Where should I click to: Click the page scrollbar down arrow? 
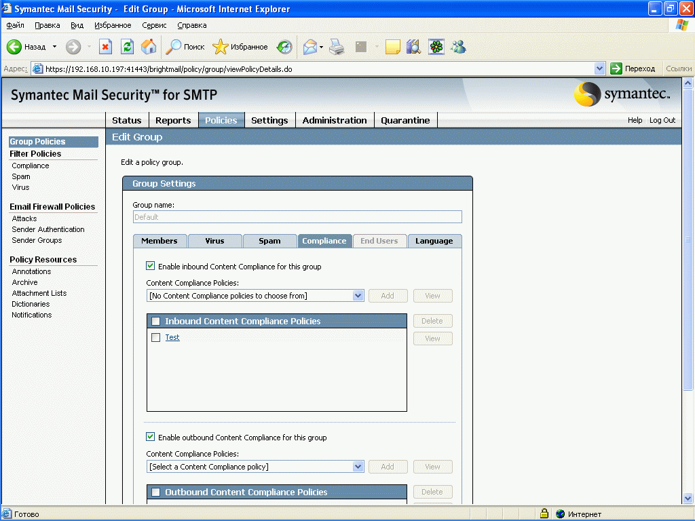pyautogui.click(x=688, y=498)
